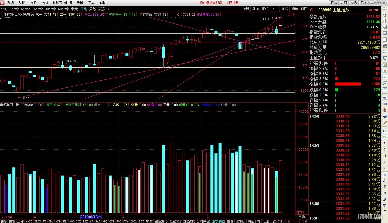Image resolution: width=388 pixels, height=223 pixels.
Task: Open the 系统 menu
Action: click(11, 2)
